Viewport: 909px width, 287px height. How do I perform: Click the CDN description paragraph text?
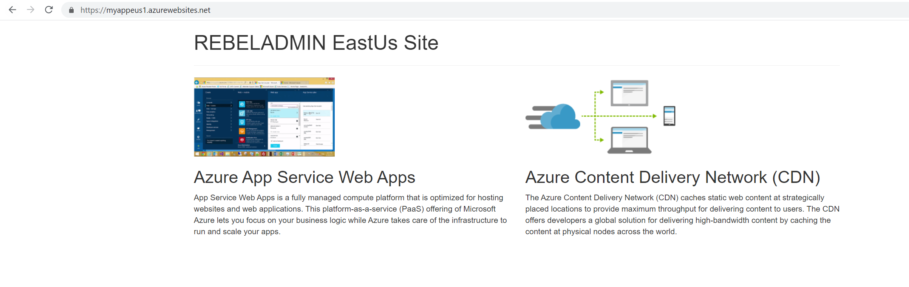(x=682, y=215)
